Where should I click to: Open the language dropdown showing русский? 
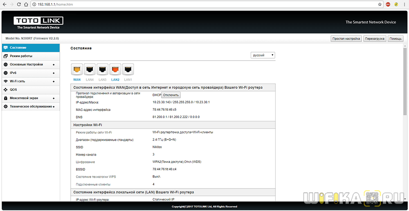(263, 55)
